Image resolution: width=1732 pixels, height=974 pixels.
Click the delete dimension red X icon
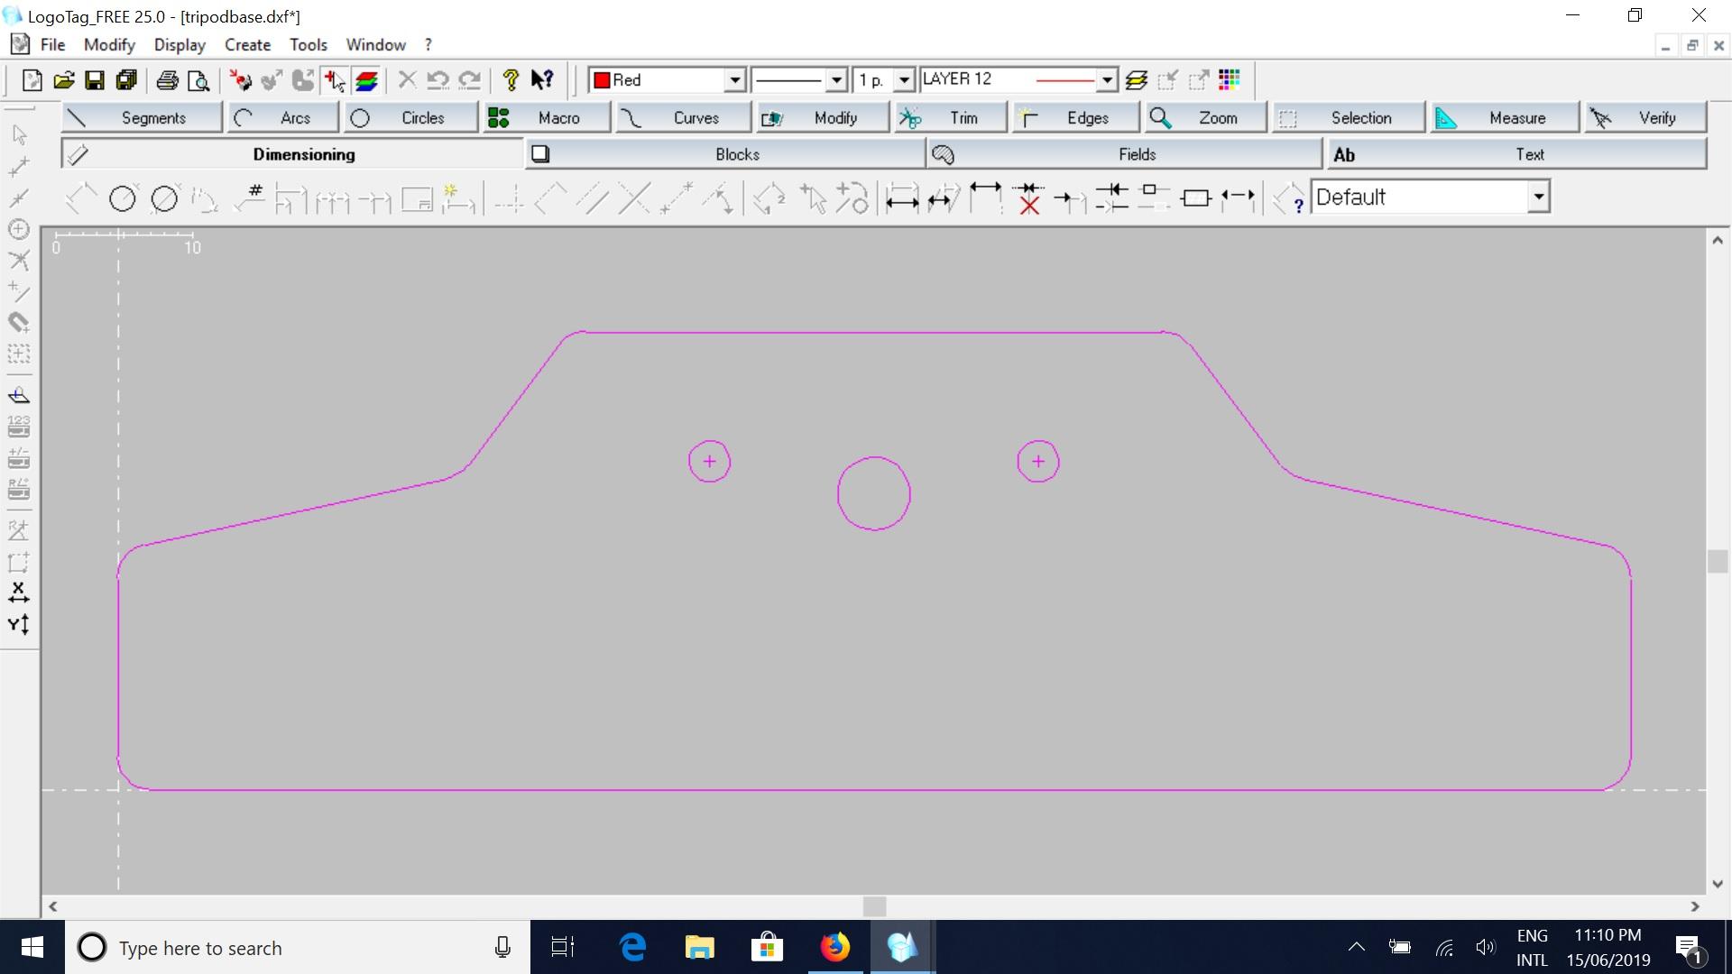[1028, 198]
